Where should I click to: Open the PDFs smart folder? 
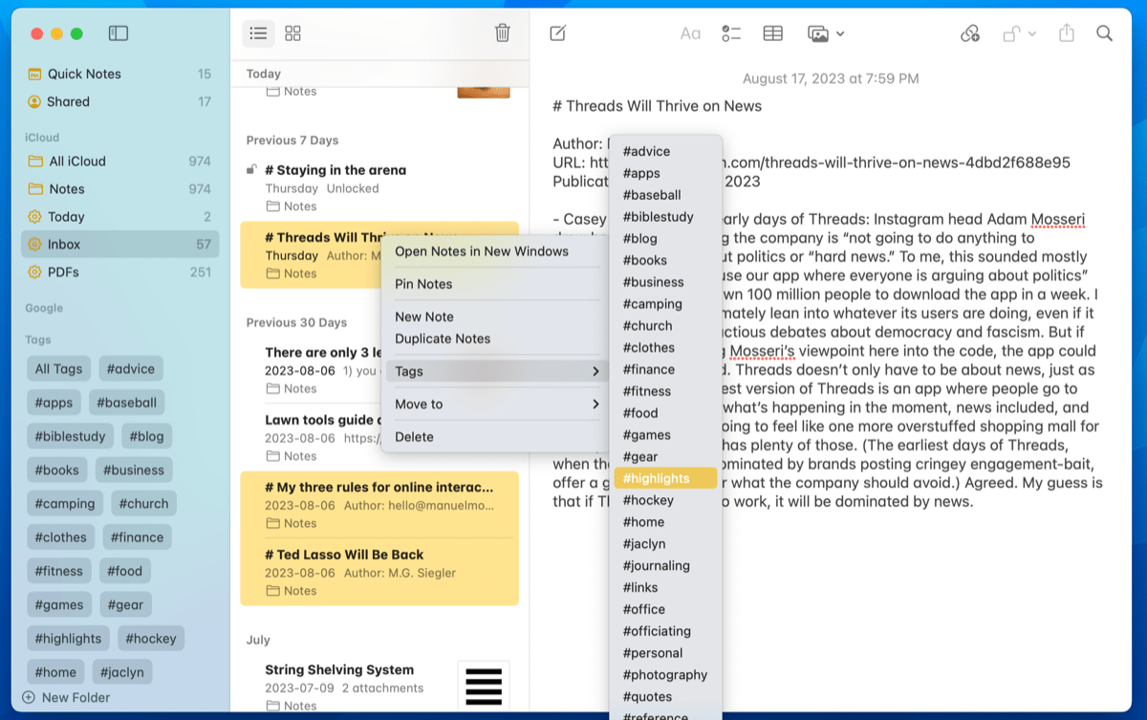click(119, 272)
